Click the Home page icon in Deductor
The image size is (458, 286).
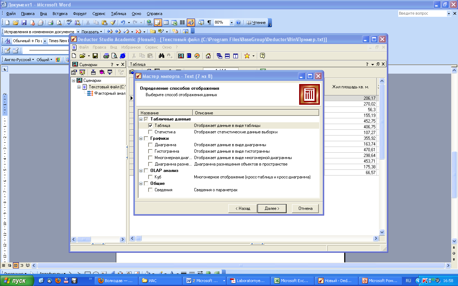208,56
